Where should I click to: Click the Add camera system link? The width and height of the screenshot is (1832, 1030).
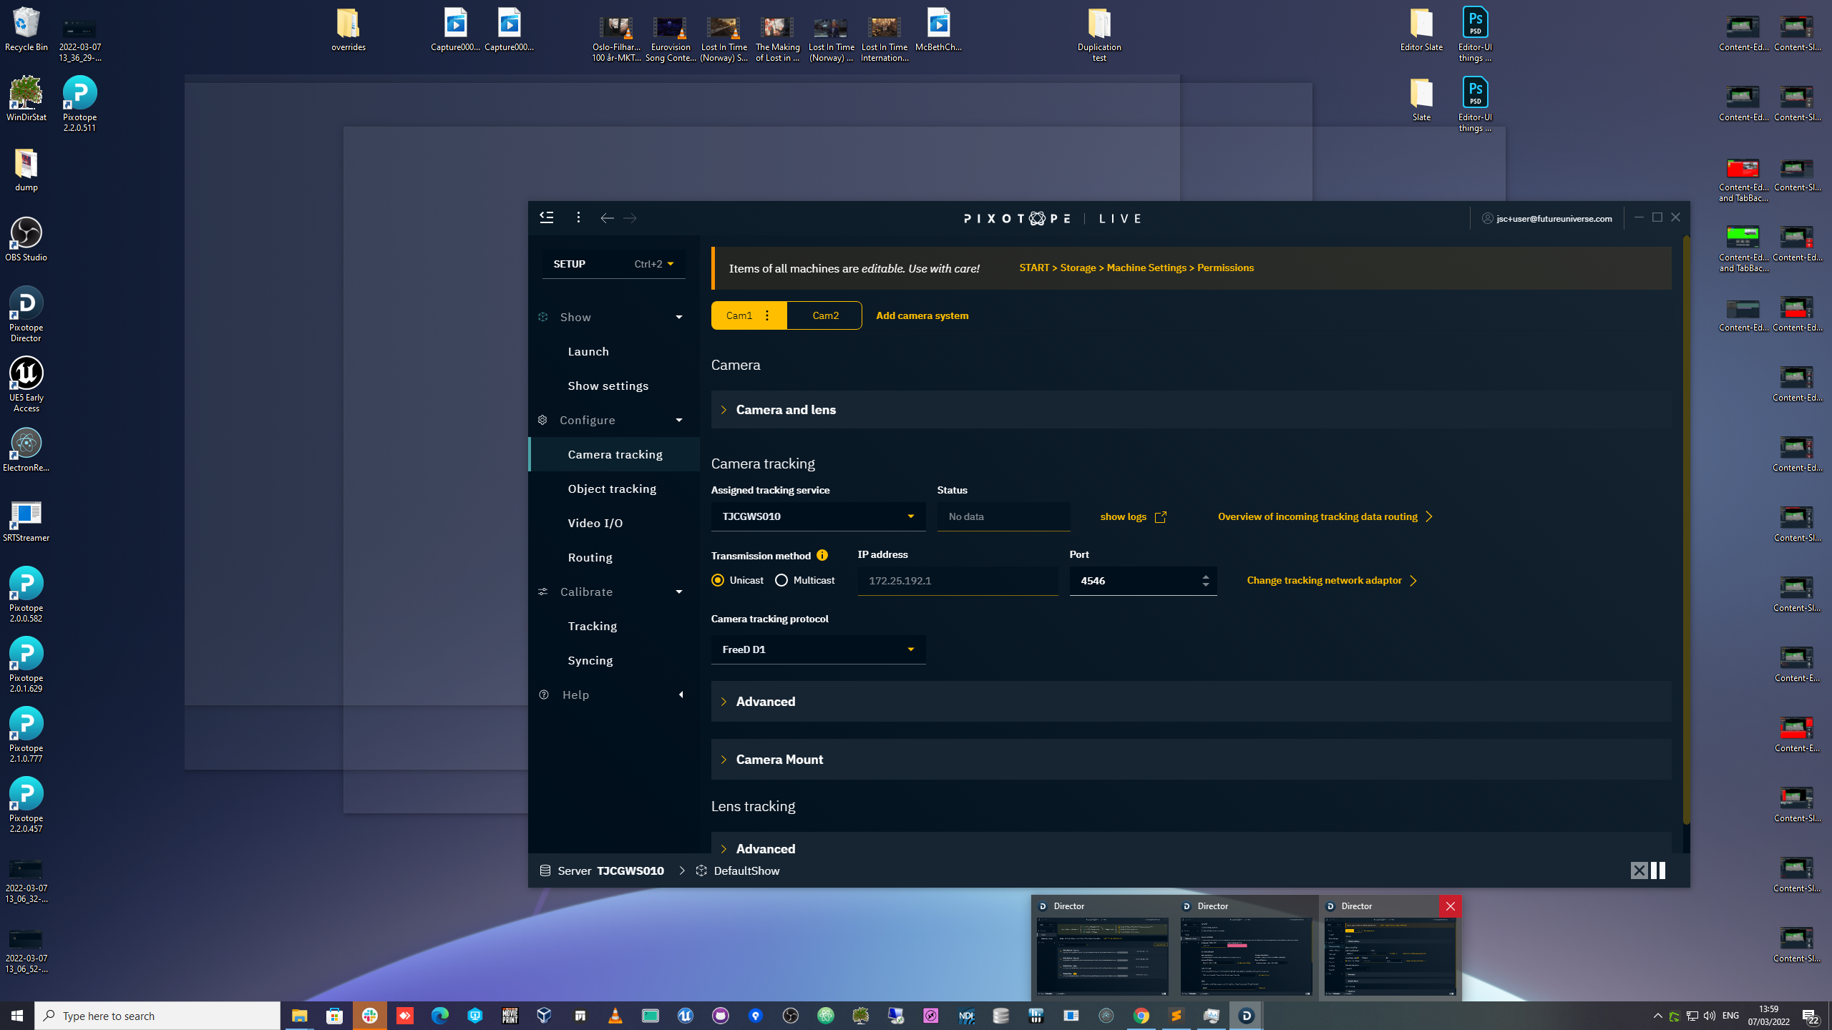pos(922,315)
